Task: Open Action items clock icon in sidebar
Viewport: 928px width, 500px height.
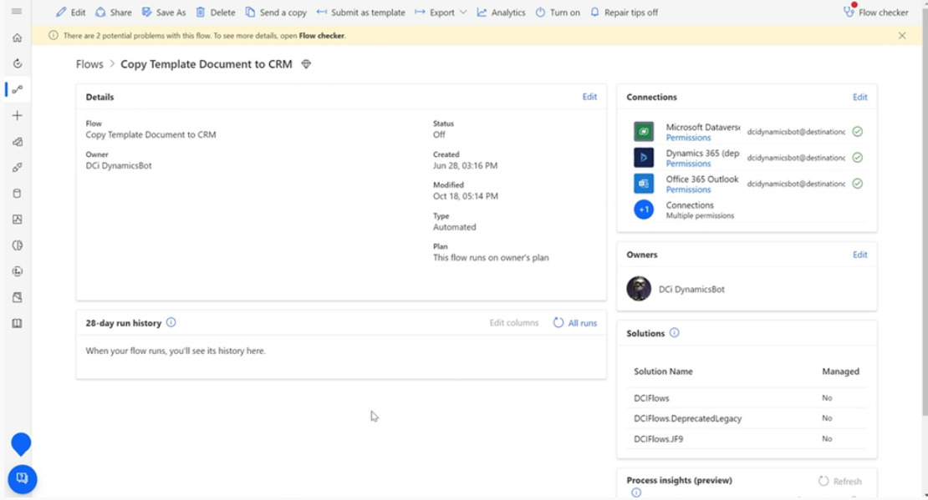Action: 18,63
